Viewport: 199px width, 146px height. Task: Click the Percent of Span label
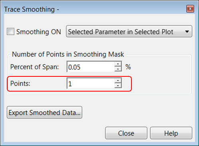click(34, 67)
